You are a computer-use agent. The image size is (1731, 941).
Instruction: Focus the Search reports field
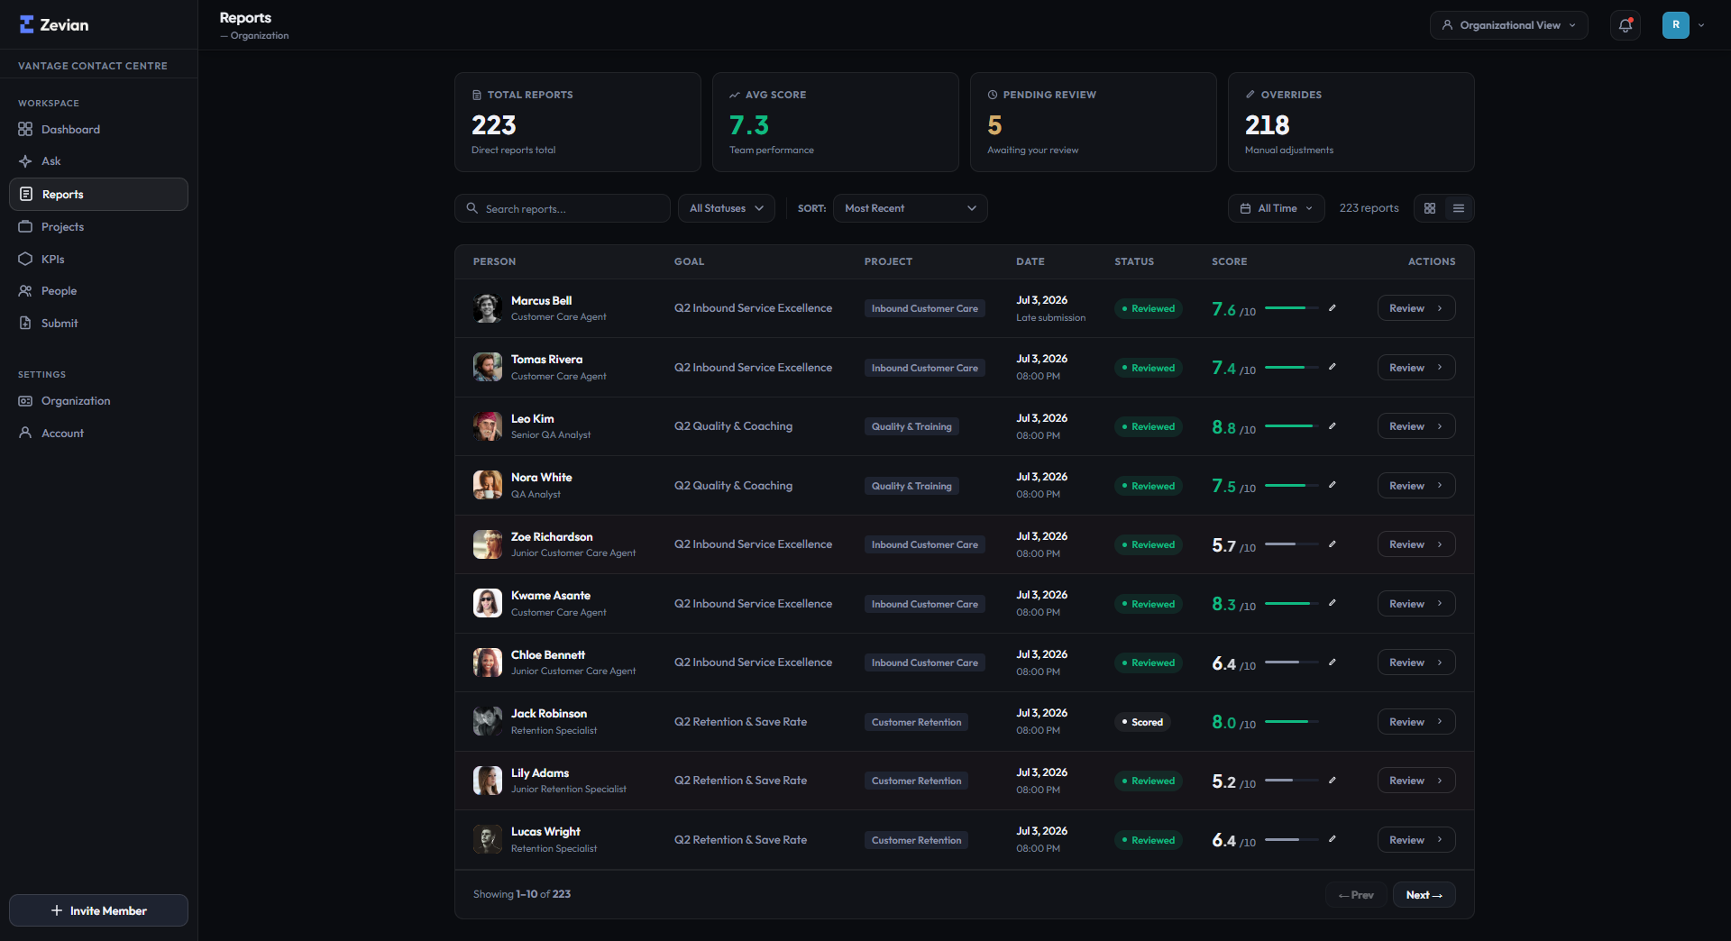tap(563, 208)
